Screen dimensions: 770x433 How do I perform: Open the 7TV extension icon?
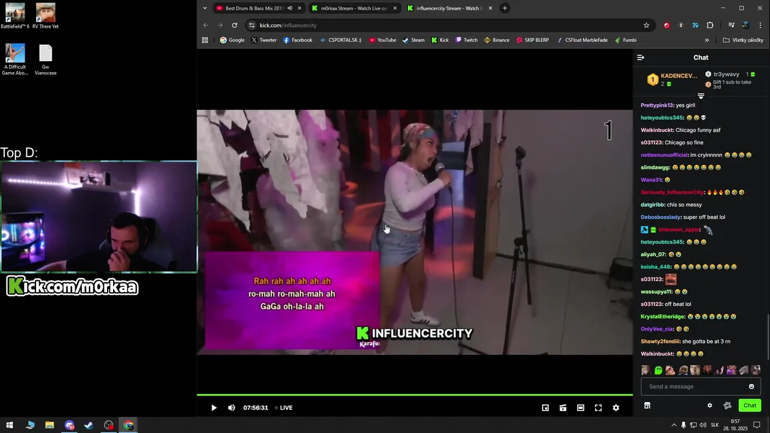pyautogui.click(x=695, y=25)
